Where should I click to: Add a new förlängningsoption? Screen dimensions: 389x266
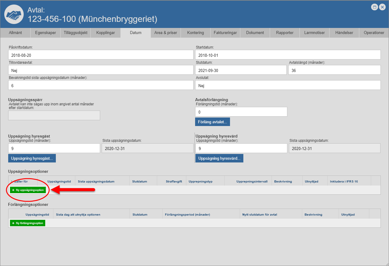pos(28,223)
